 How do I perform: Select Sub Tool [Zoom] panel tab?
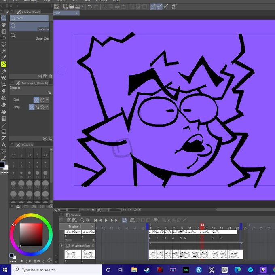[x=28, y=12]
